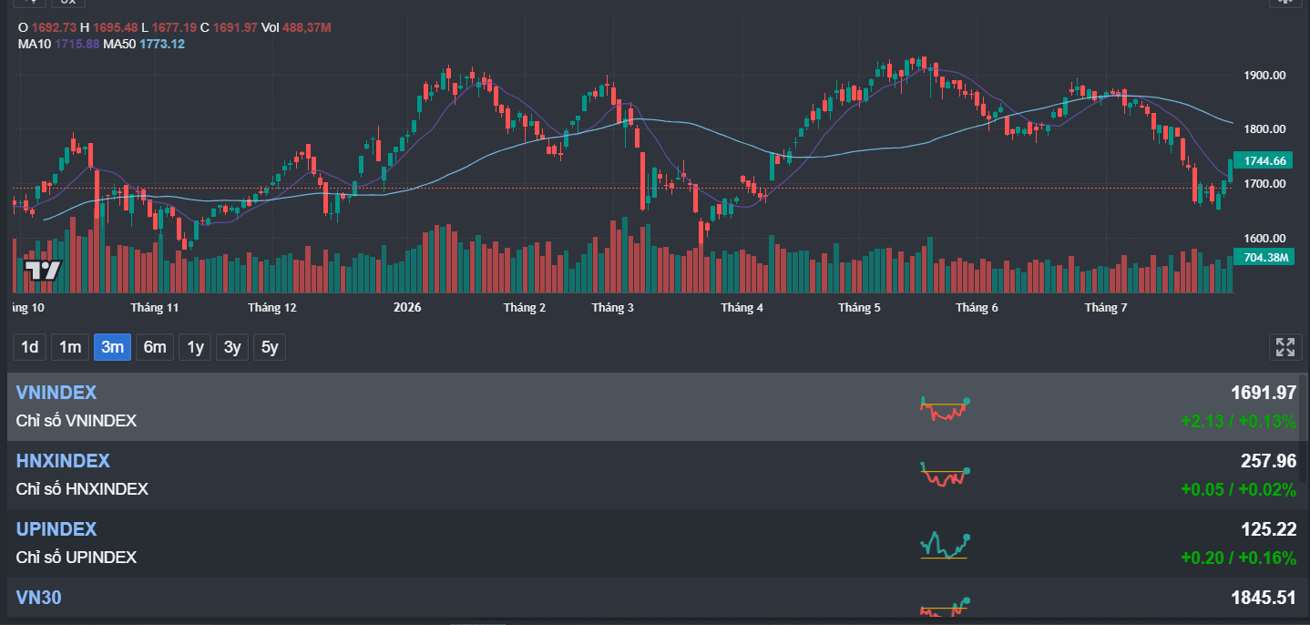Click the "Chỉ số HNXINDEX" description
The height and width of the screenshot is (625, 1310).
[x=82, y=489]
